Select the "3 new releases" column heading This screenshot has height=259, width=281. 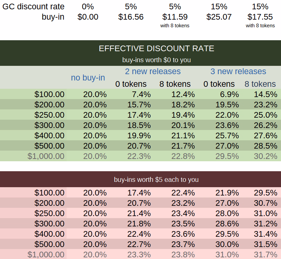(238, 71)
